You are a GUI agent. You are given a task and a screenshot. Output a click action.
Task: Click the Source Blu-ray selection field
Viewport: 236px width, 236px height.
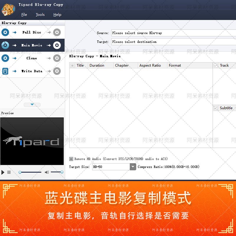pyautogui.click(x=173, y=33)
